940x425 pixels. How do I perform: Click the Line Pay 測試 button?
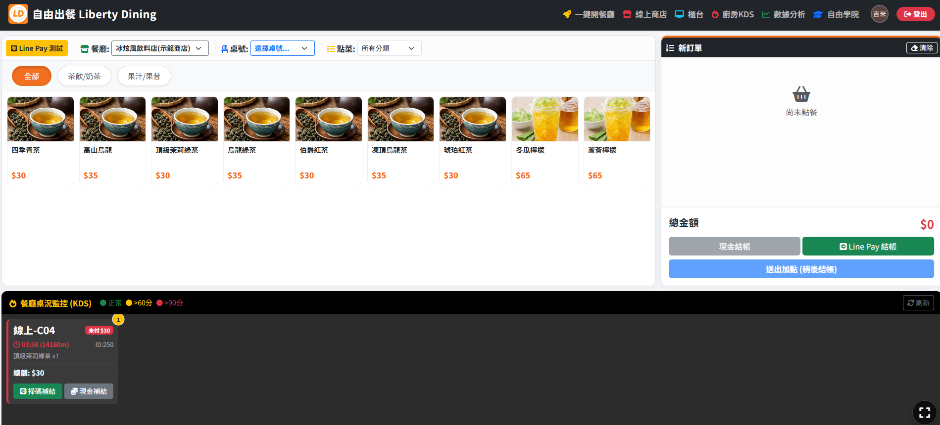pos(37,48)
